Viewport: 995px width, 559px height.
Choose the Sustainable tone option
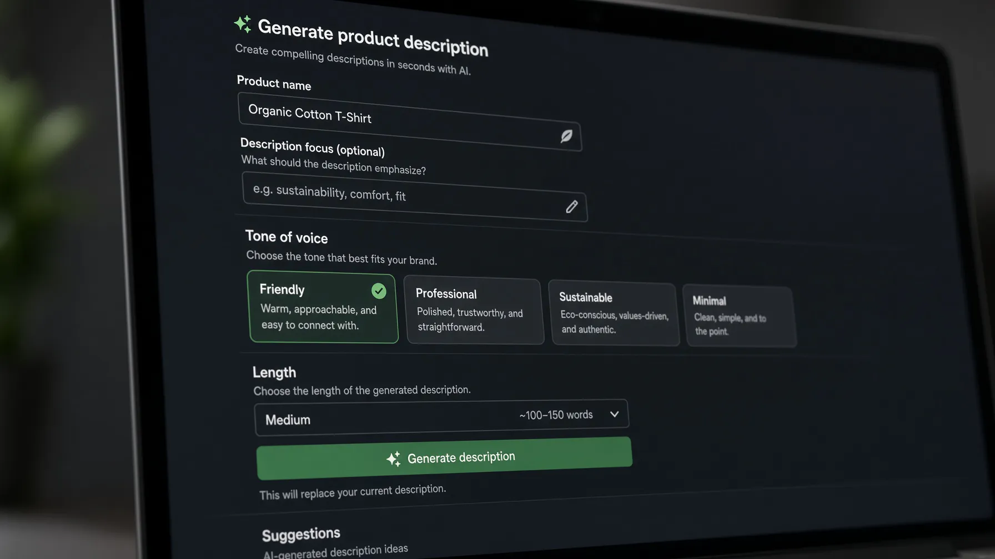614,313
